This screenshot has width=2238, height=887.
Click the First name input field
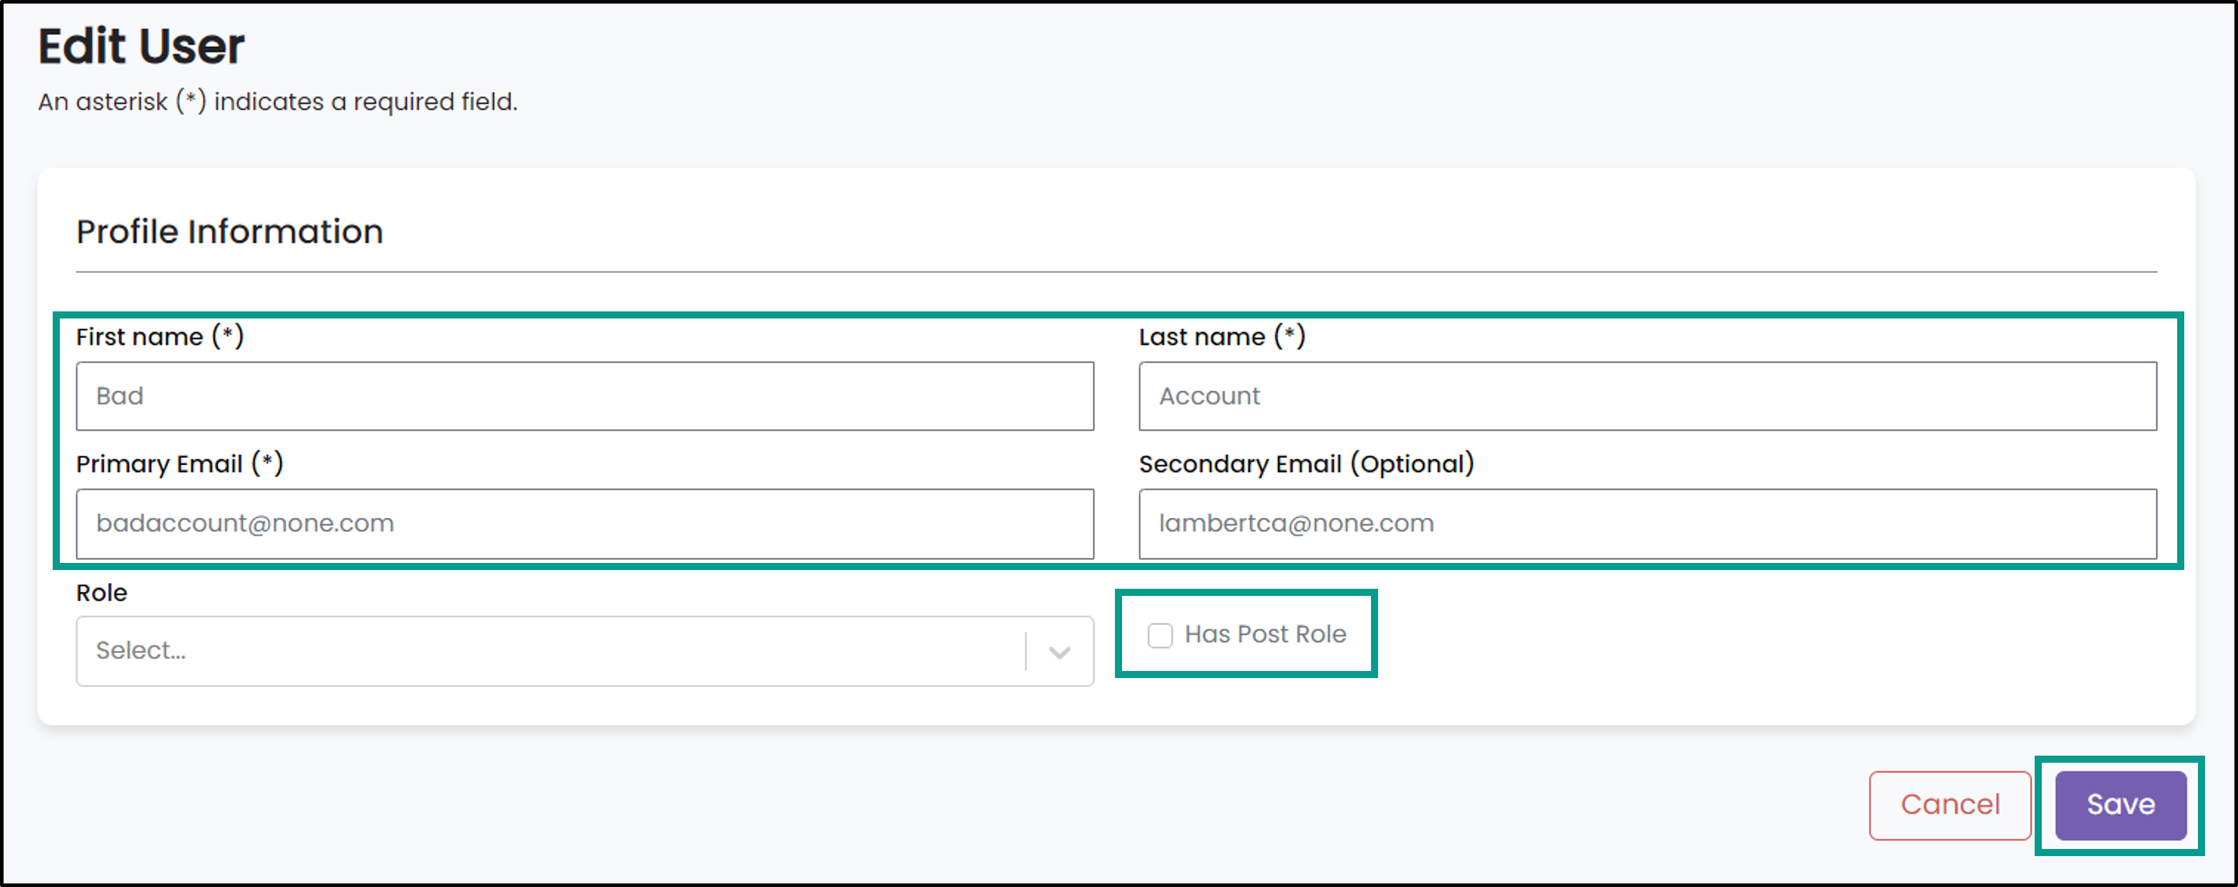click(585, 396)
